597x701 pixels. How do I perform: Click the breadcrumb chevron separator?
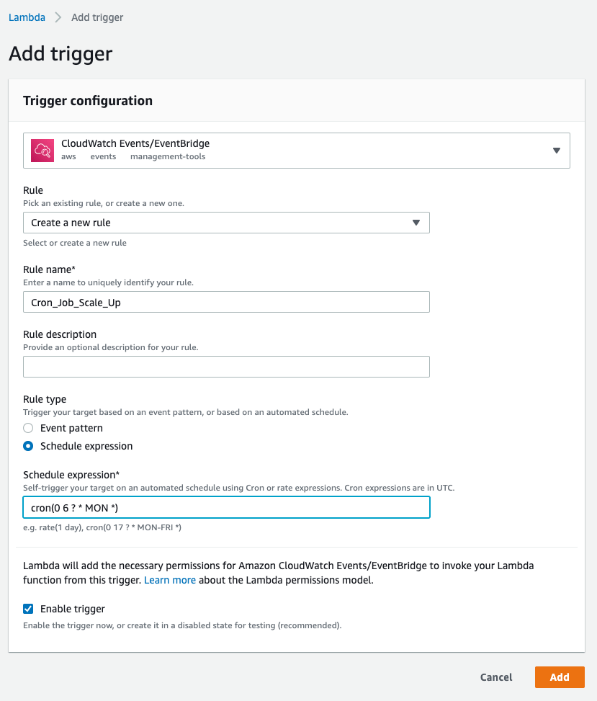(58, 17)
